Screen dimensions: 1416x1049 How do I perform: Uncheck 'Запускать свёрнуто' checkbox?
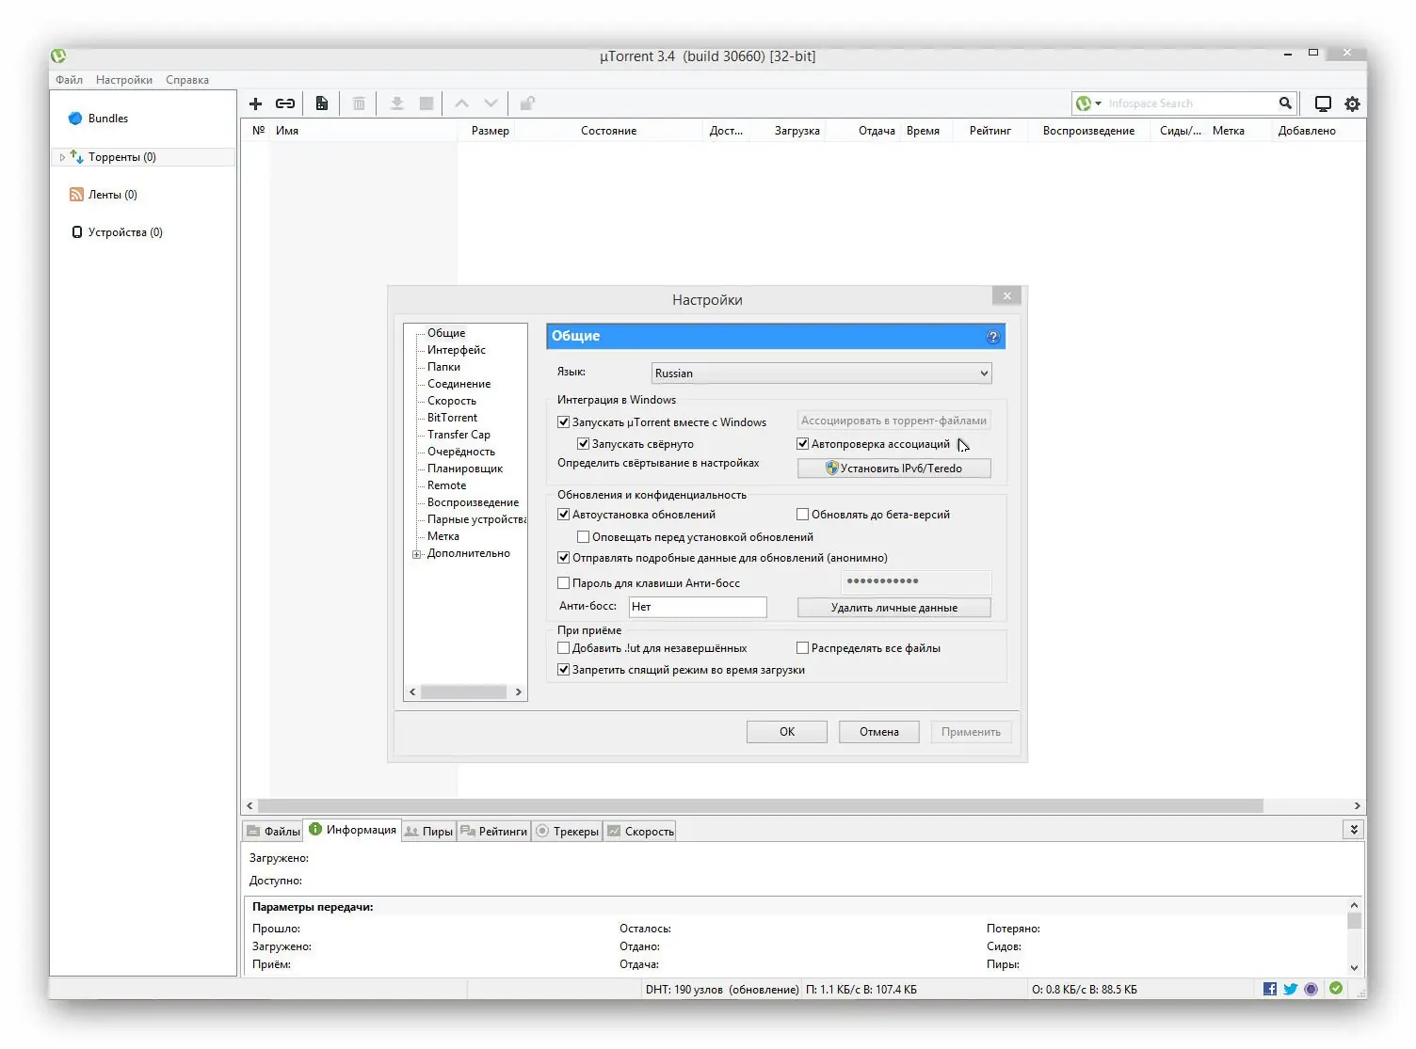tap(583, 444)
